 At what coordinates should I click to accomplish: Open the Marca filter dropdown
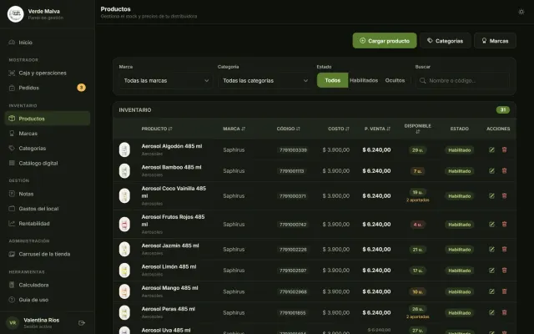165,81
